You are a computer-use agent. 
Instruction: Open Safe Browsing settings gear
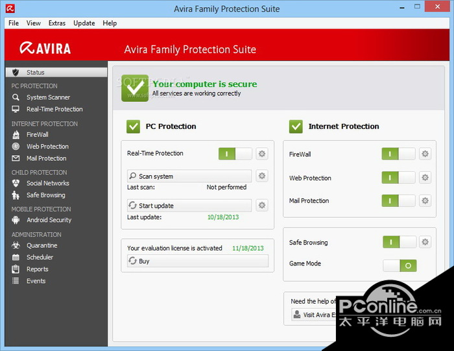tap(425, 242)
